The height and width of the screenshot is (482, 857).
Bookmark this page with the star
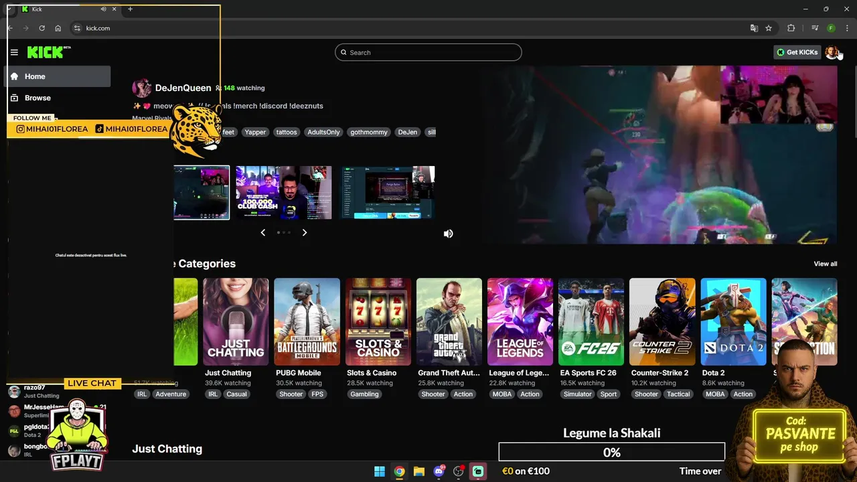(x=769, y=28)
